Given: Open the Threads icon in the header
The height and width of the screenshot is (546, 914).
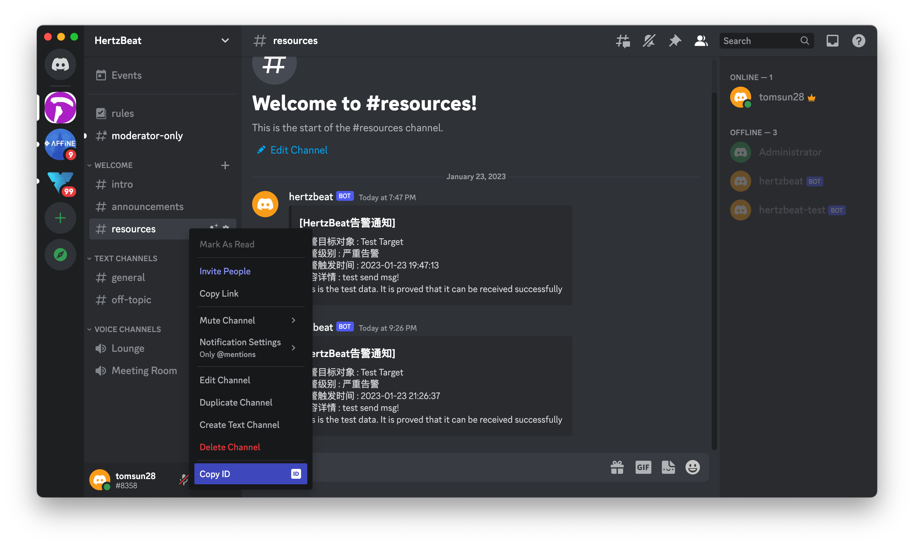Looking at the screenshot, I should (622, 41).
